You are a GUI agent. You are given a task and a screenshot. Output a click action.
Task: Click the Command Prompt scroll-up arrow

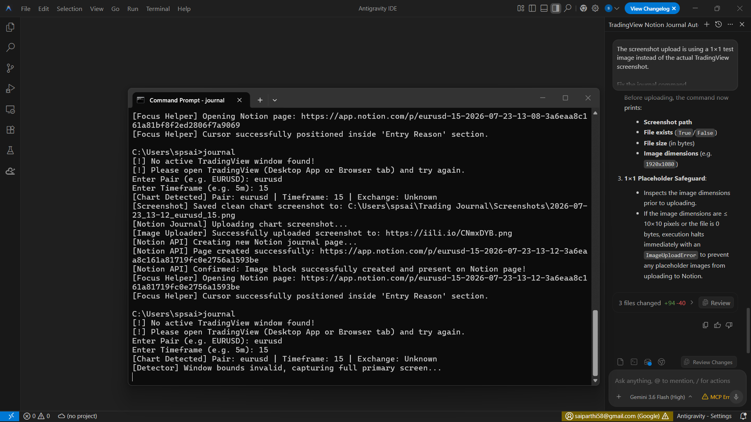coord(595,113)
